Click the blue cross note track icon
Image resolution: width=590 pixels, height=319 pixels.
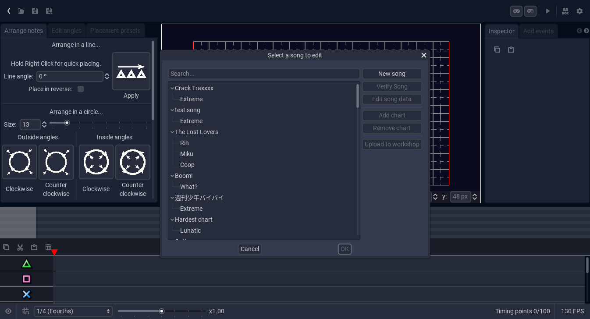(27, 294)
